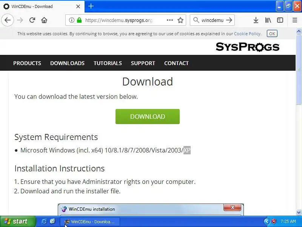Click the page scrollbar down arrow
Image resolution: width=302 pixels, height=227 pixels.
[x=299, y=213]
